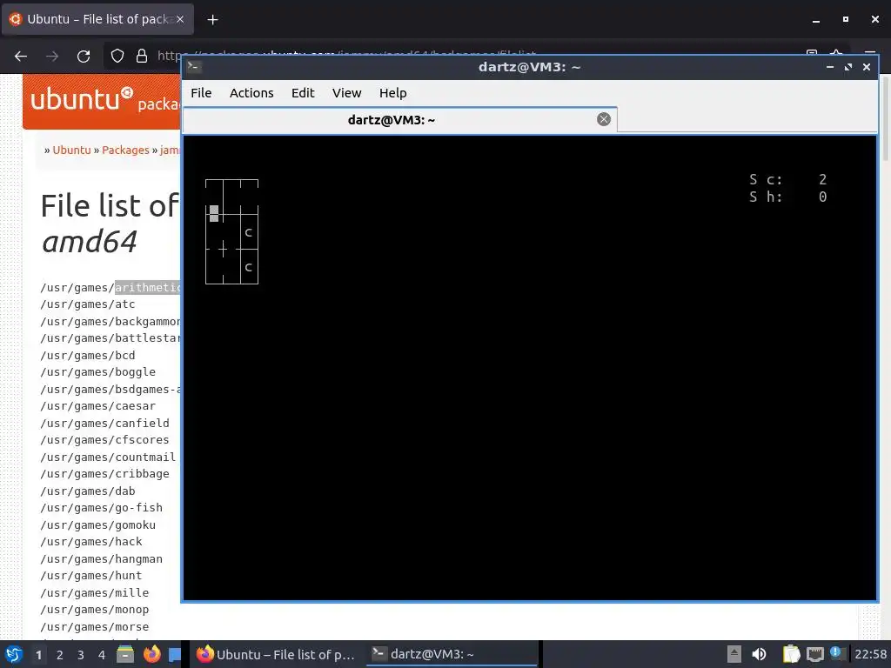The image size is (891, 668).
Task: Click the /usr/games/boggle entry
Action: [97, 372]
